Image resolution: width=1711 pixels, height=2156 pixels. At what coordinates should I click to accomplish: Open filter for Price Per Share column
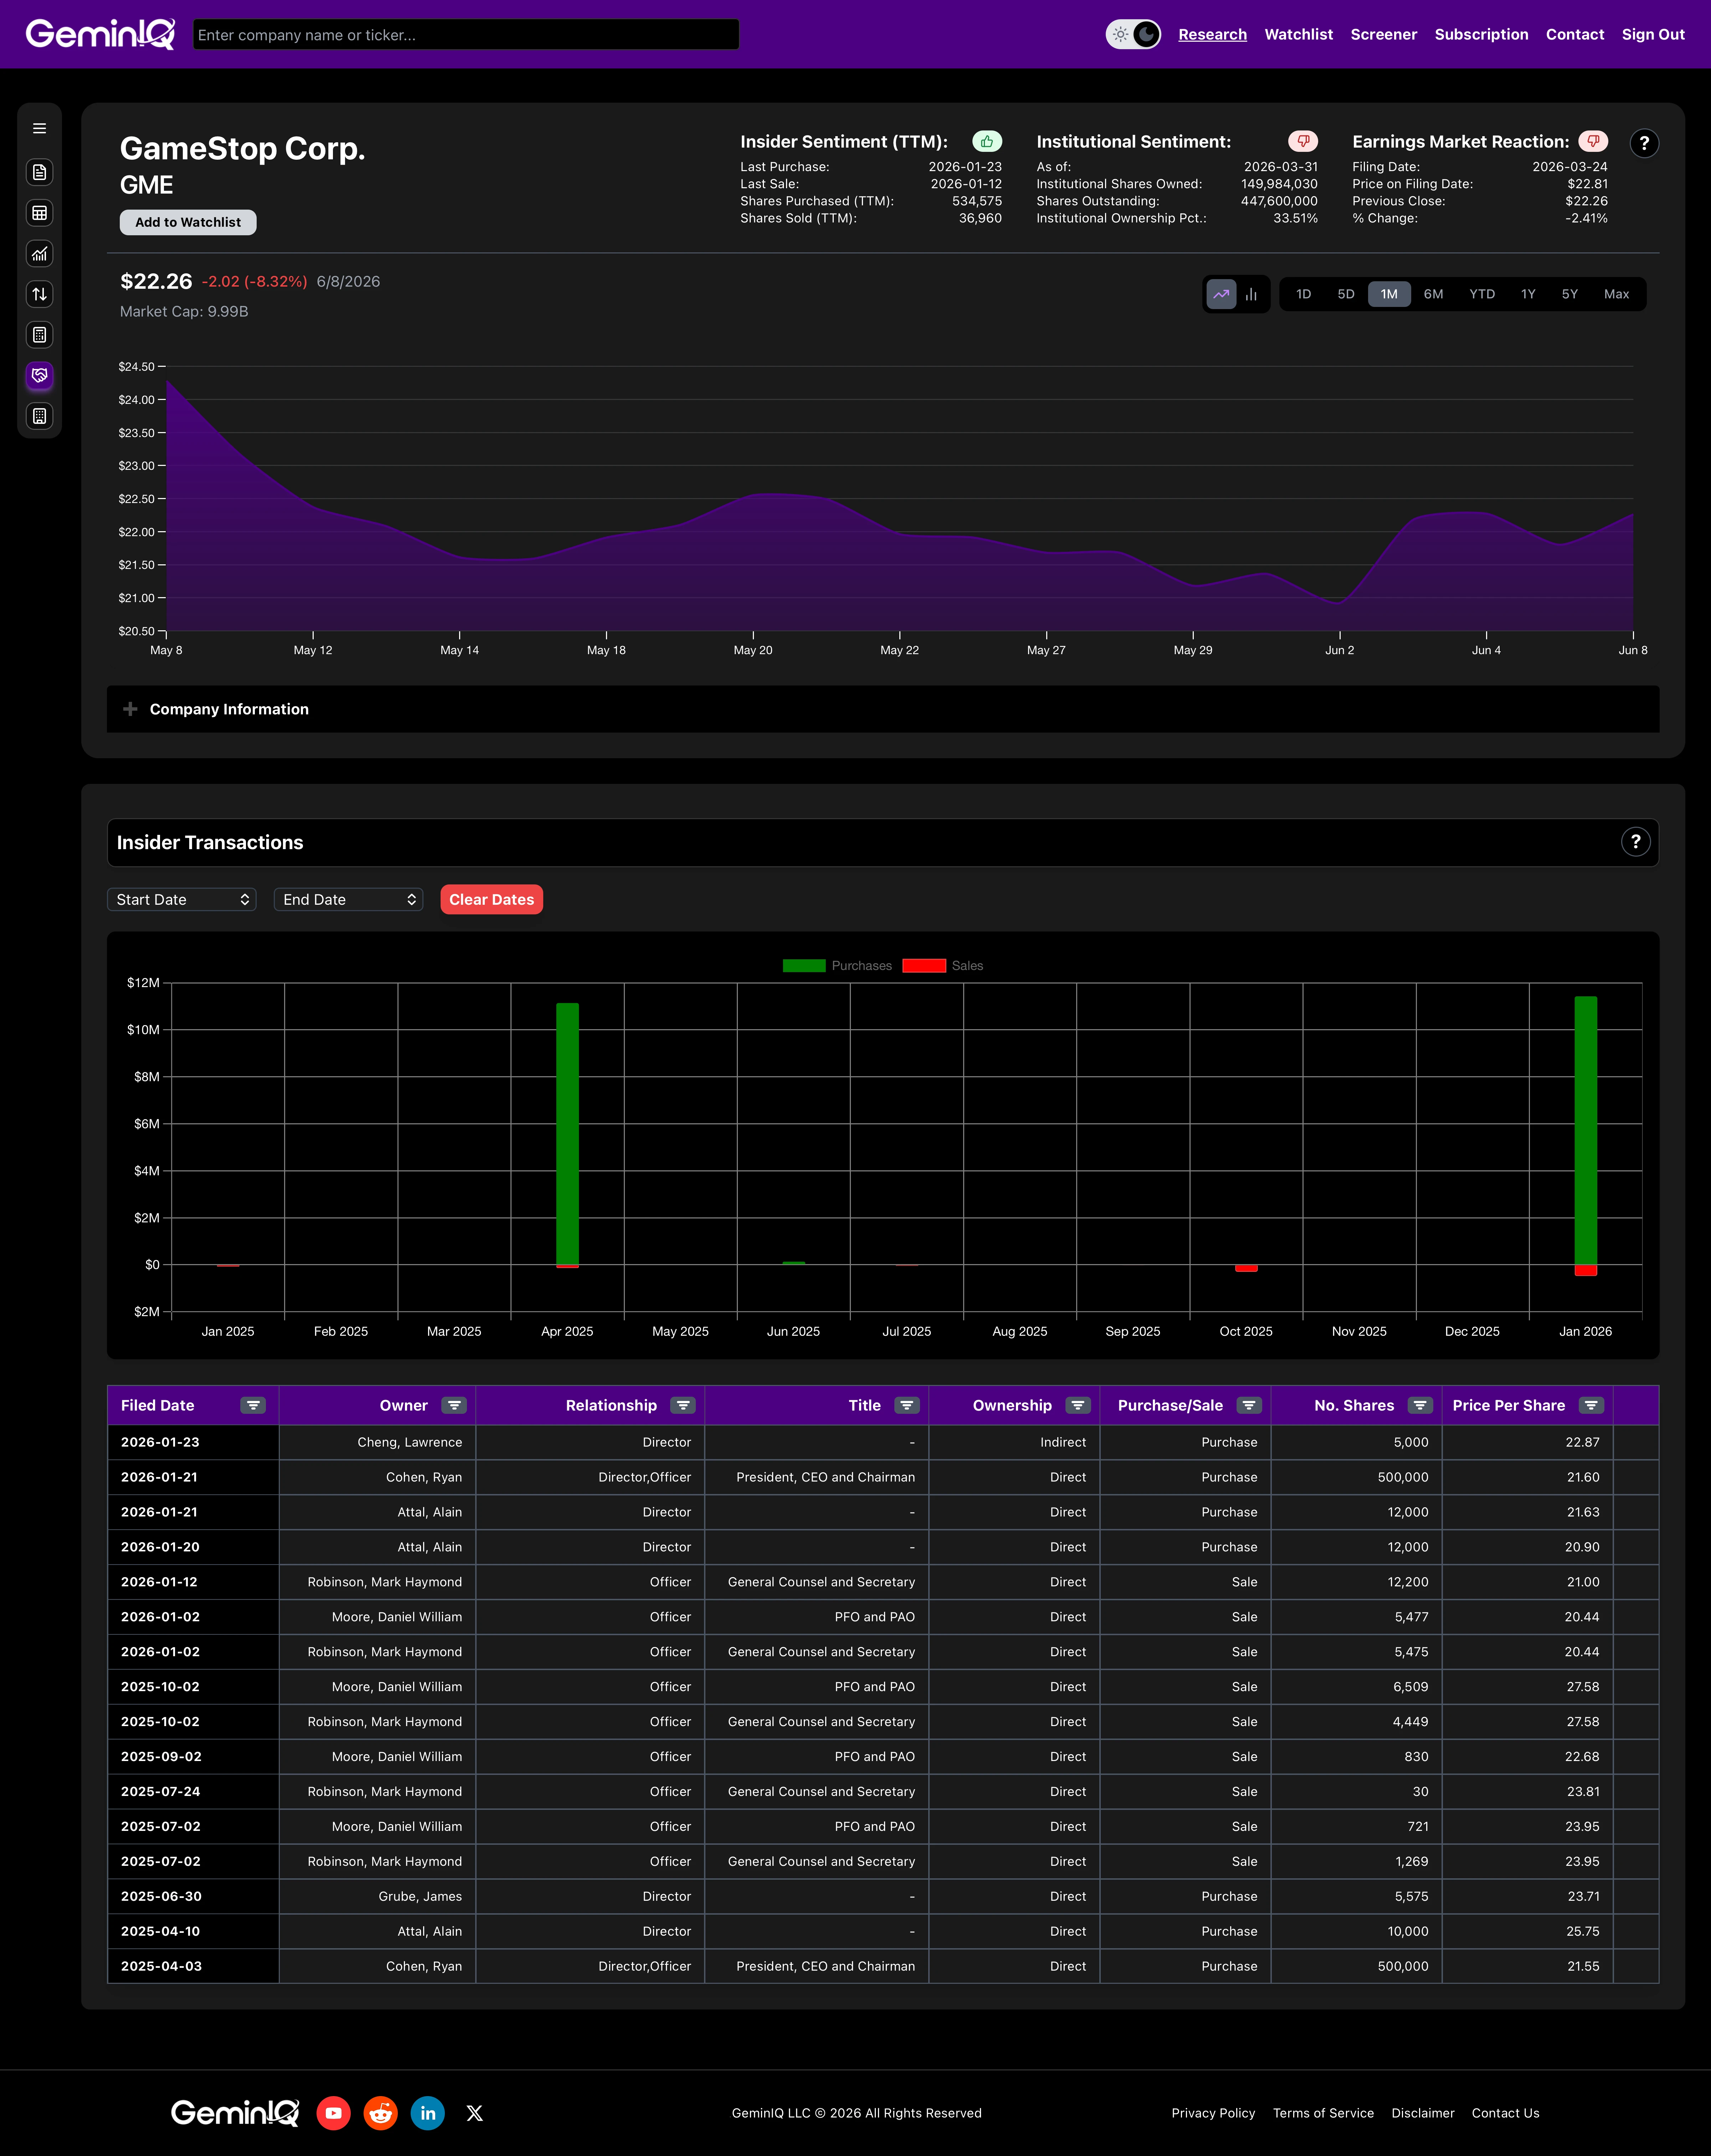point(1591,1405)
